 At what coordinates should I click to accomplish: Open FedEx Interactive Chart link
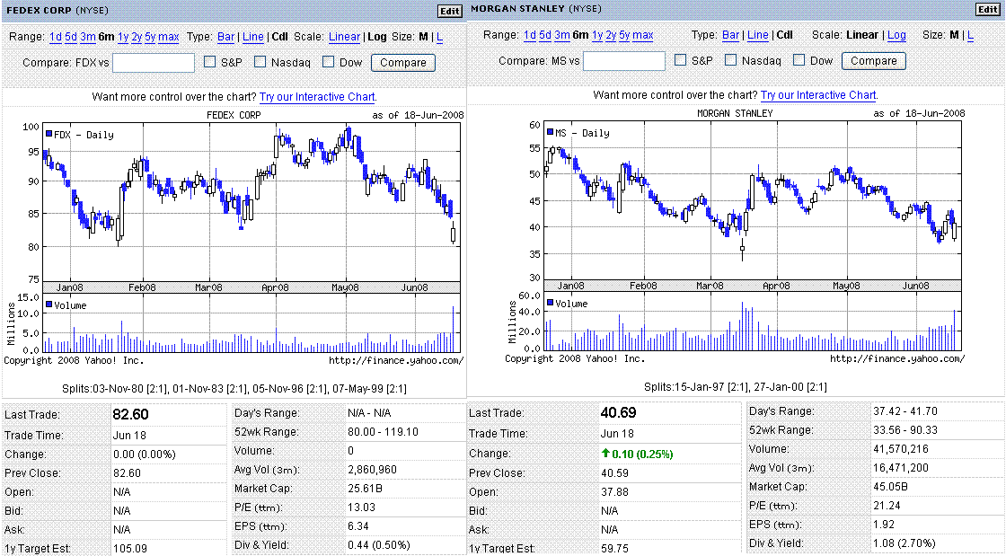coord(317,97)
